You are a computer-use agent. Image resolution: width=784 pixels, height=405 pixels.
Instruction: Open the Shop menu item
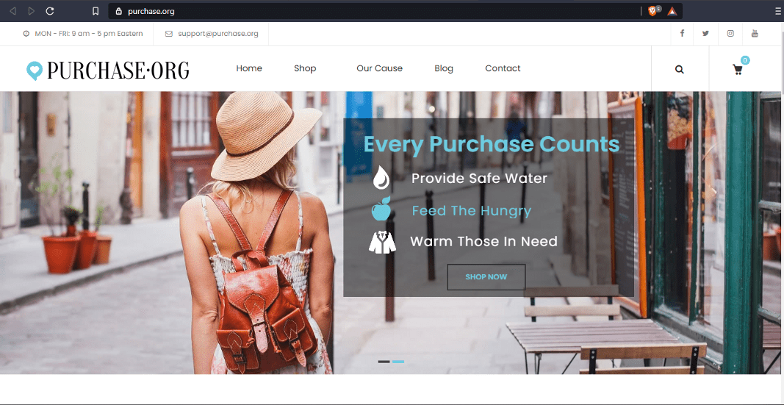tap(305, 68)
